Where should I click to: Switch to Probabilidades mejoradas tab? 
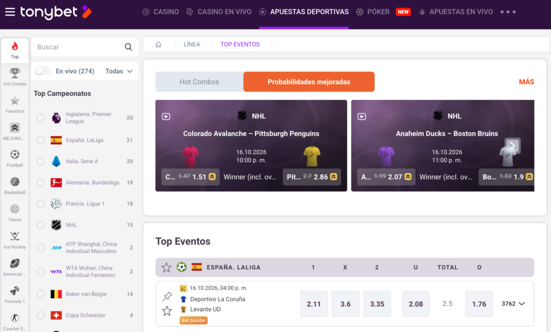pos(309,82)
